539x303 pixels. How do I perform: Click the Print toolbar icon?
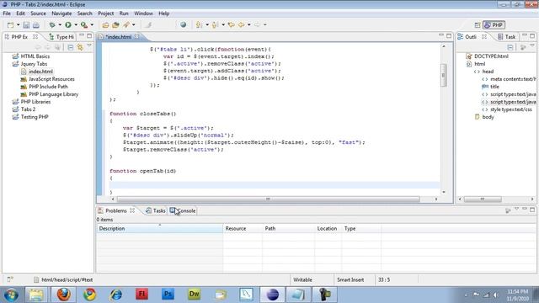pos(35,24)
